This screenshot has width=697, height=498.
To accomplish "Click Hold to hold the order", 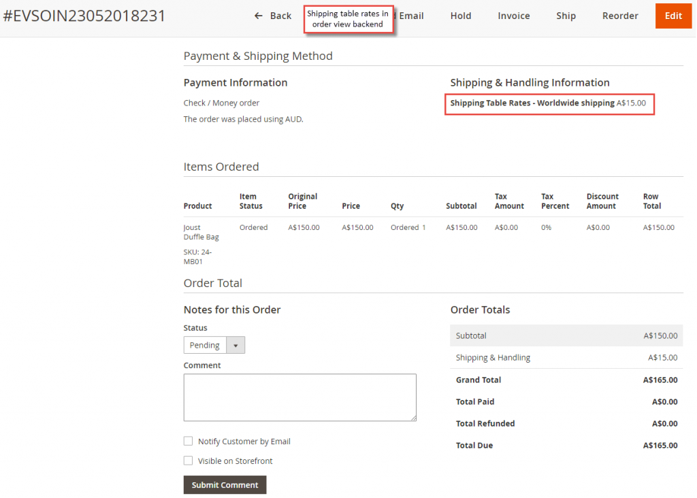I will (460, 15).
